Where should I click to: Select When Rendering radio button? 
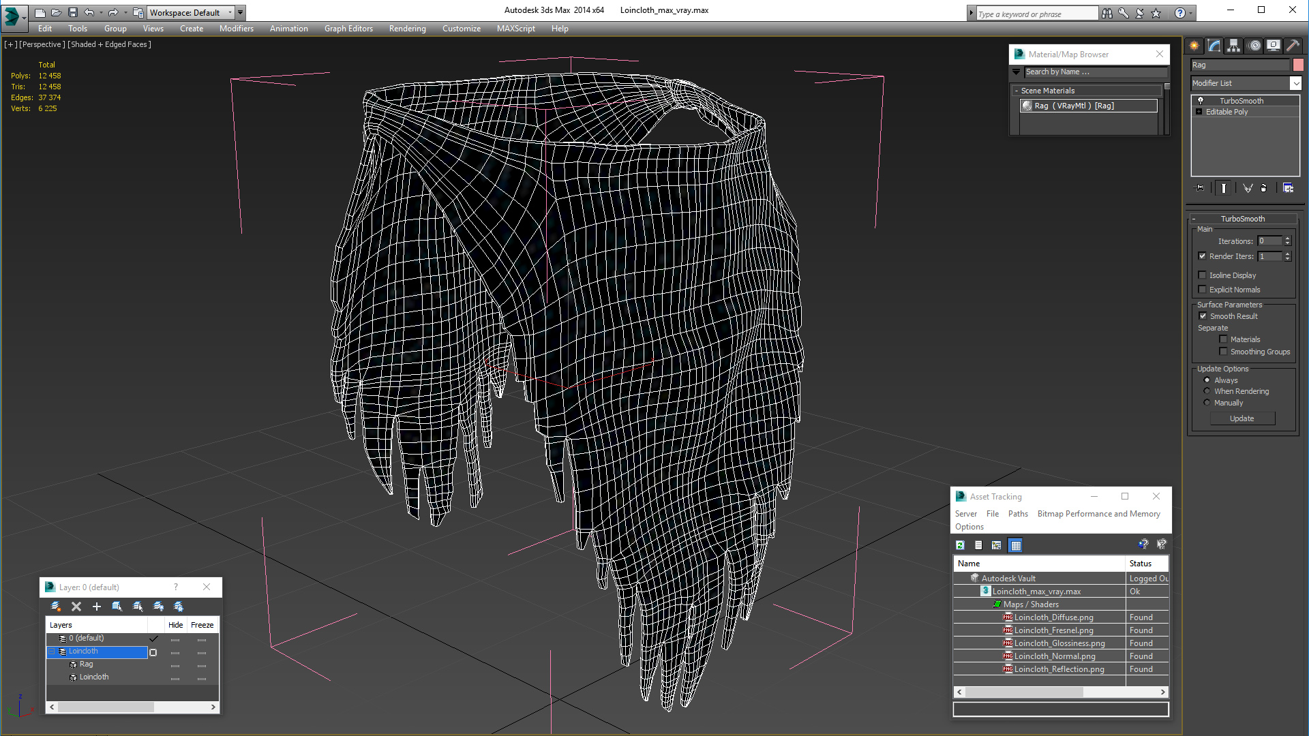point(1207,391)
